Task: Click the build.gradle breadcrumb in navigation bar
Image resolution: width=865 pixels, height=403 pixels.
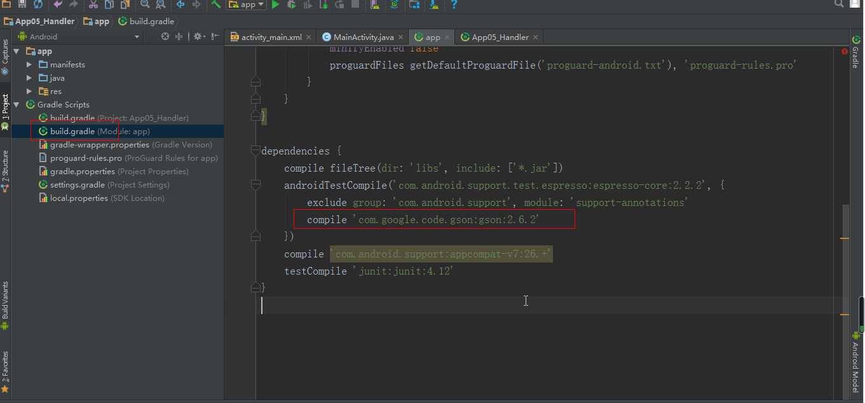Action: point(146,21)
